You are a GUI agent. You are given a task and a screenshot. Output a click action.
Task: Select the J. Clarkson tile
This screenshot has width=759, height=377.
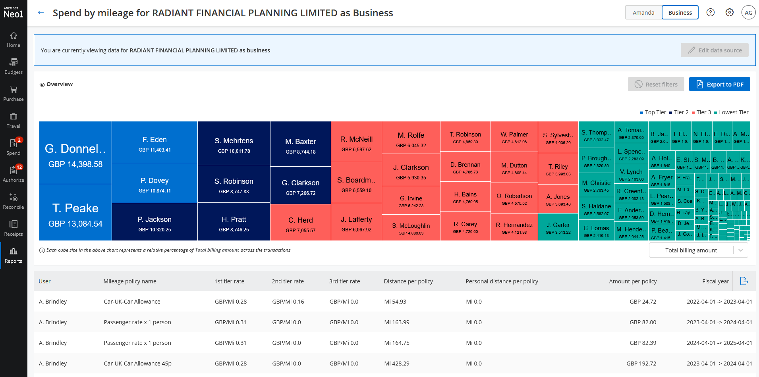tap(411, 169)
